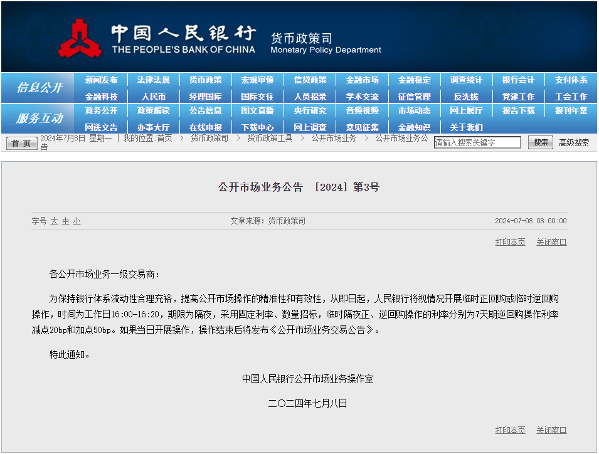Set font size to 小 (small)
Screen dimensions: 599x454
(77, 221)
